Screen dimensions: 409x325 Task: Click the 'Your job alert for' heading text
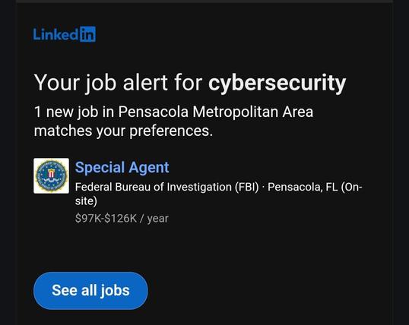click(118, 83)
